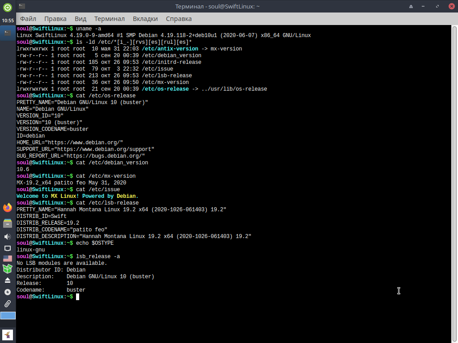
Task: Close the terminal window with the red button
Action: tap(452, 6)
